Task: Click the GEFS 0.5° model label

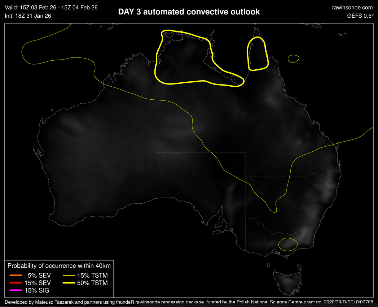Action: (360, 16)
